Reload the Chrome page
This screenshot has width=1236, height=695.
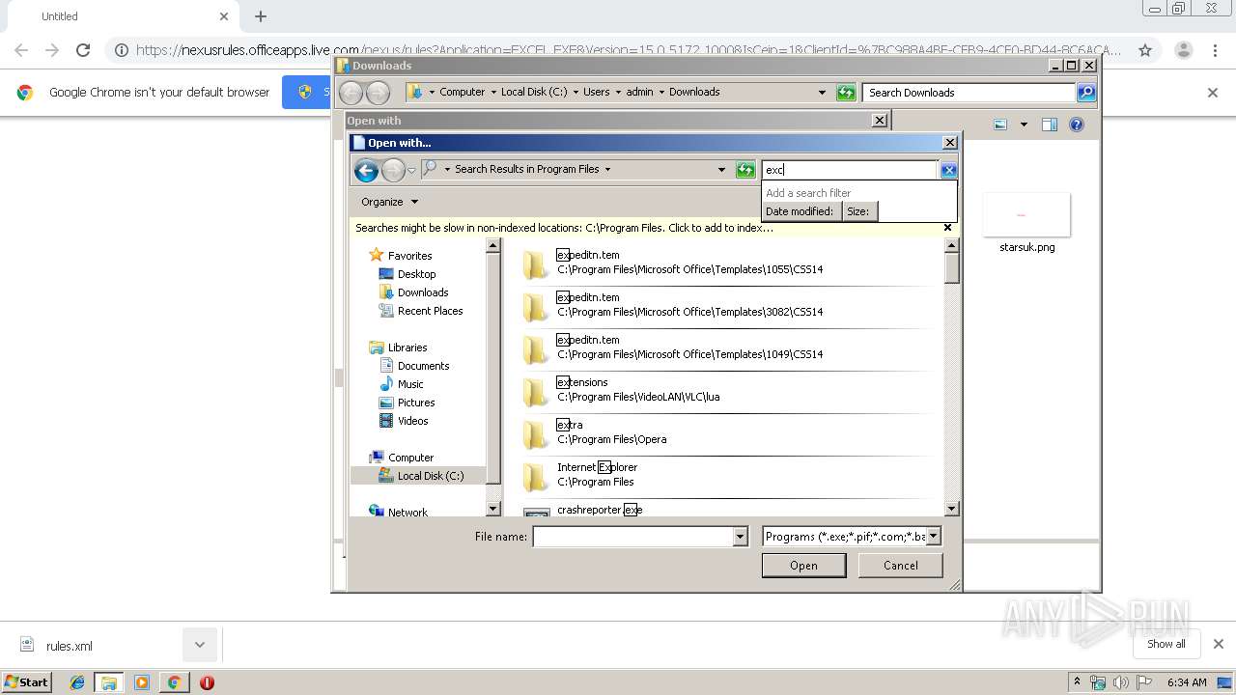(83, 50)
